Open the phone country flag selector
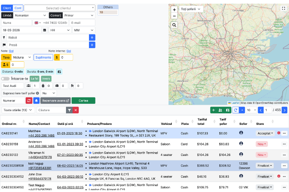Viewport: 289px width, 192px height. click(x=38, y=23)
